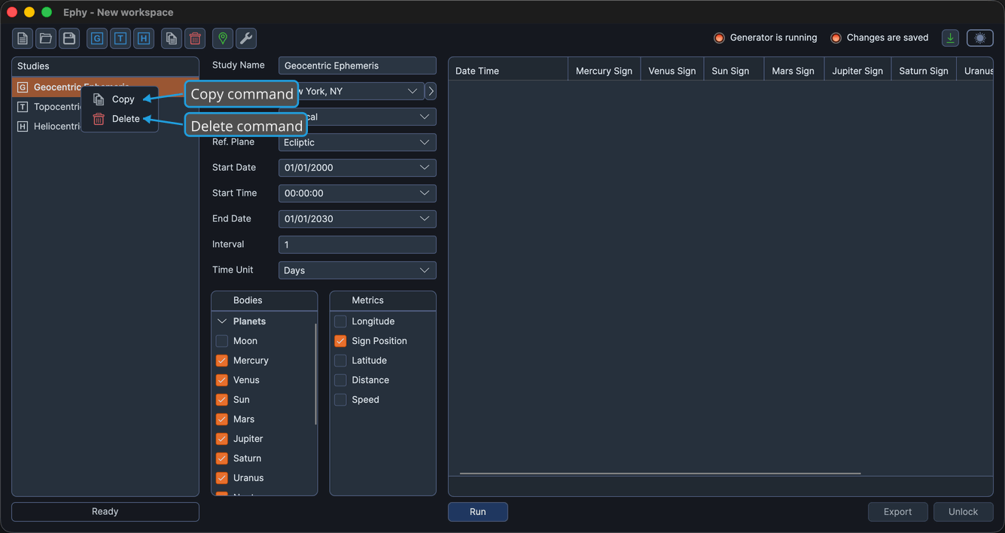
Task: Toggle the light/dark theme sun icon
Action: (980, 38)
